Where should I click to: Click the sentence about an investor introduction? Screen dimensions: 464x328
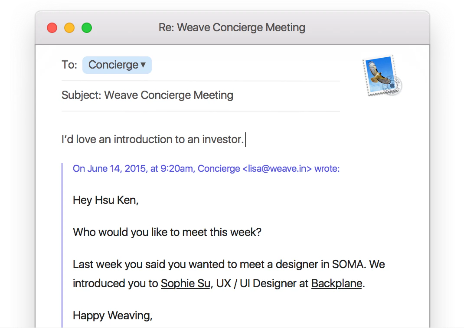coord(153,139)
